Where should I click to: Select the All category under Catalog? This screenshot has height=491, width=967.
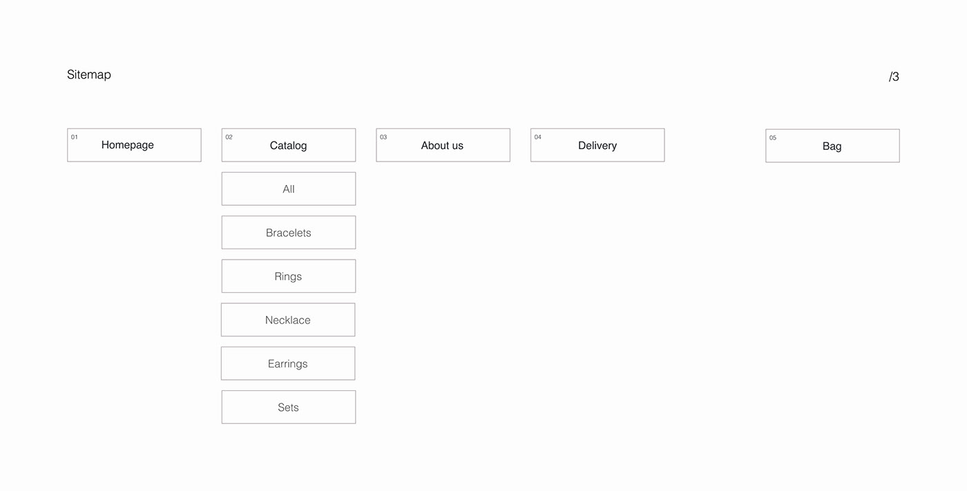(x=289, y=189)
